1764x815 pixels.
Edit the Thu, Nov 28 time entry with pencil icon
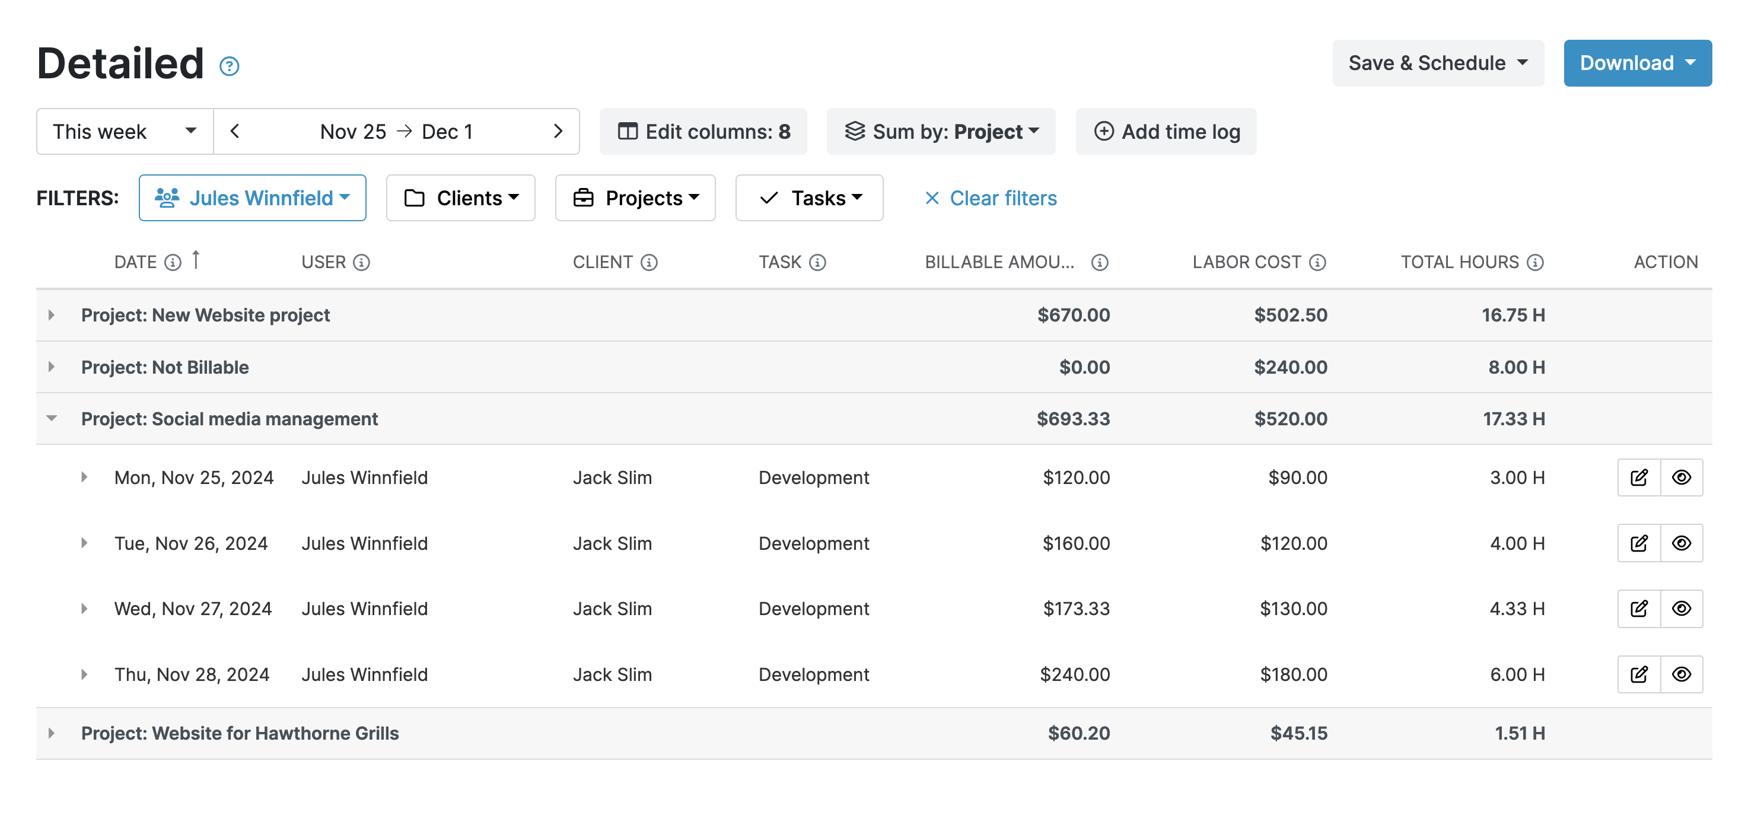click(x=1639, y=674)
